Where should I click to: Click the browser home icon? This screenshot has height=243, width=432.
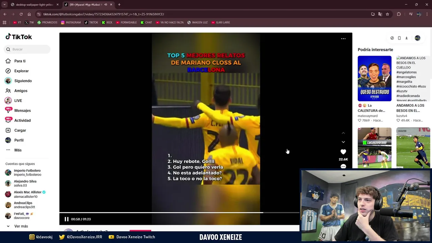click(29, 14)
